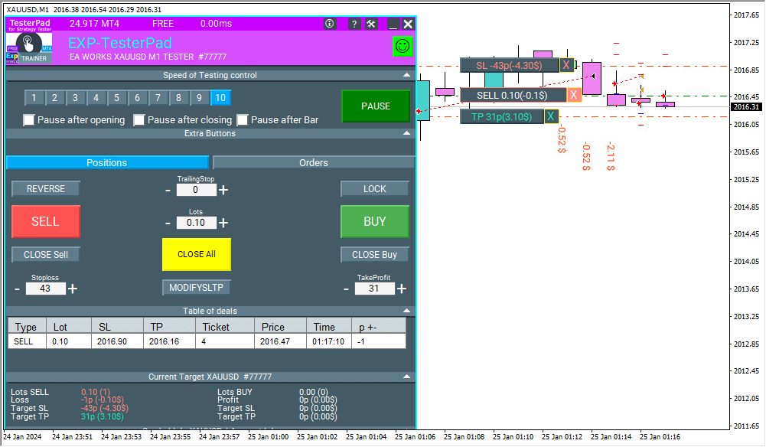Collapse the Current Target XAUUSD section
Viewport: 766px width, 447px height.
[x=406, y=377]
